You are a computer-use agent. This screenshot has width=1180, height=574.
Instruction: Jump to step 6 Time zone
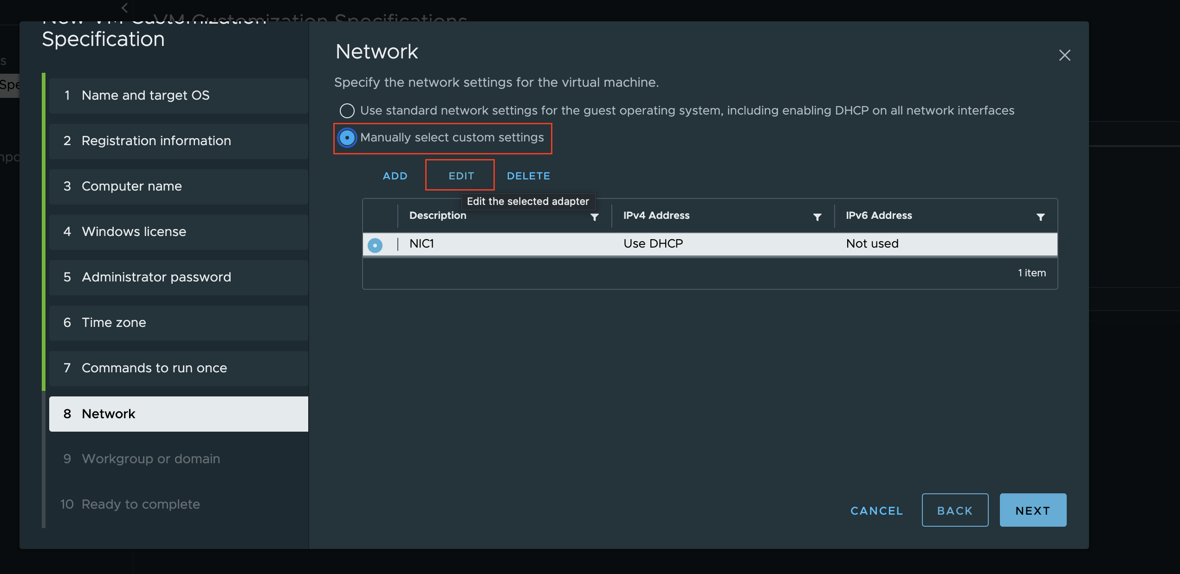pos(178,323)
